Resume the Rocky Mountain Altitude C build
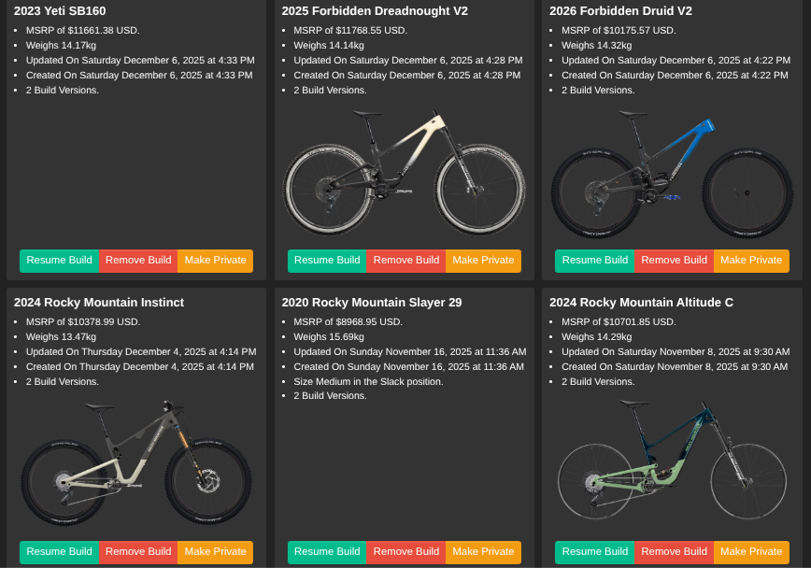 click(594, 552)
